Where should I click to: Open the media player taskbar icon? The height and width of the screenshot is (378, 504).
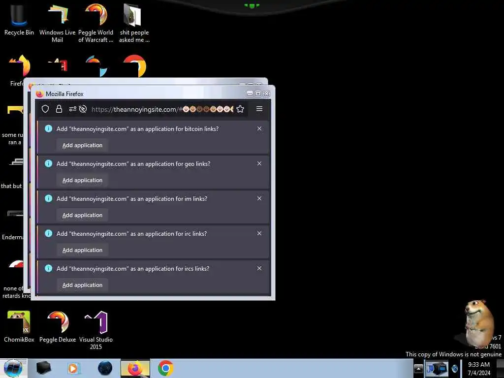[x=74, y=368]
